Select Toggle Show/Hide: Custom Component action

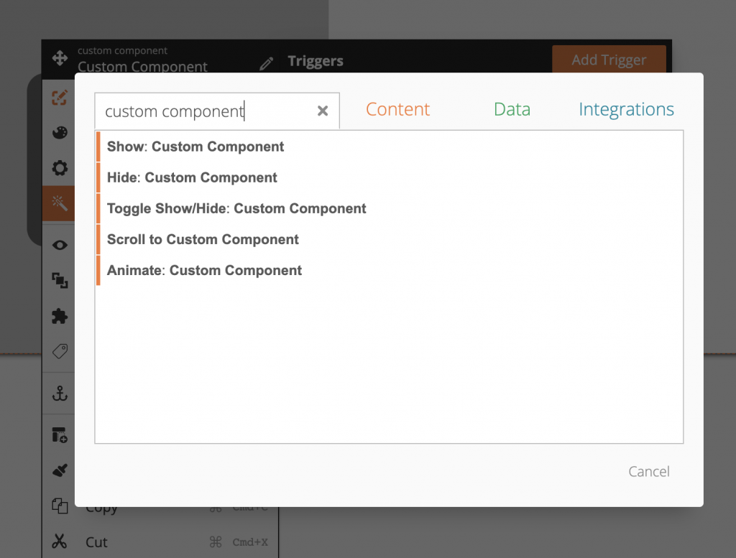point(236,209)
